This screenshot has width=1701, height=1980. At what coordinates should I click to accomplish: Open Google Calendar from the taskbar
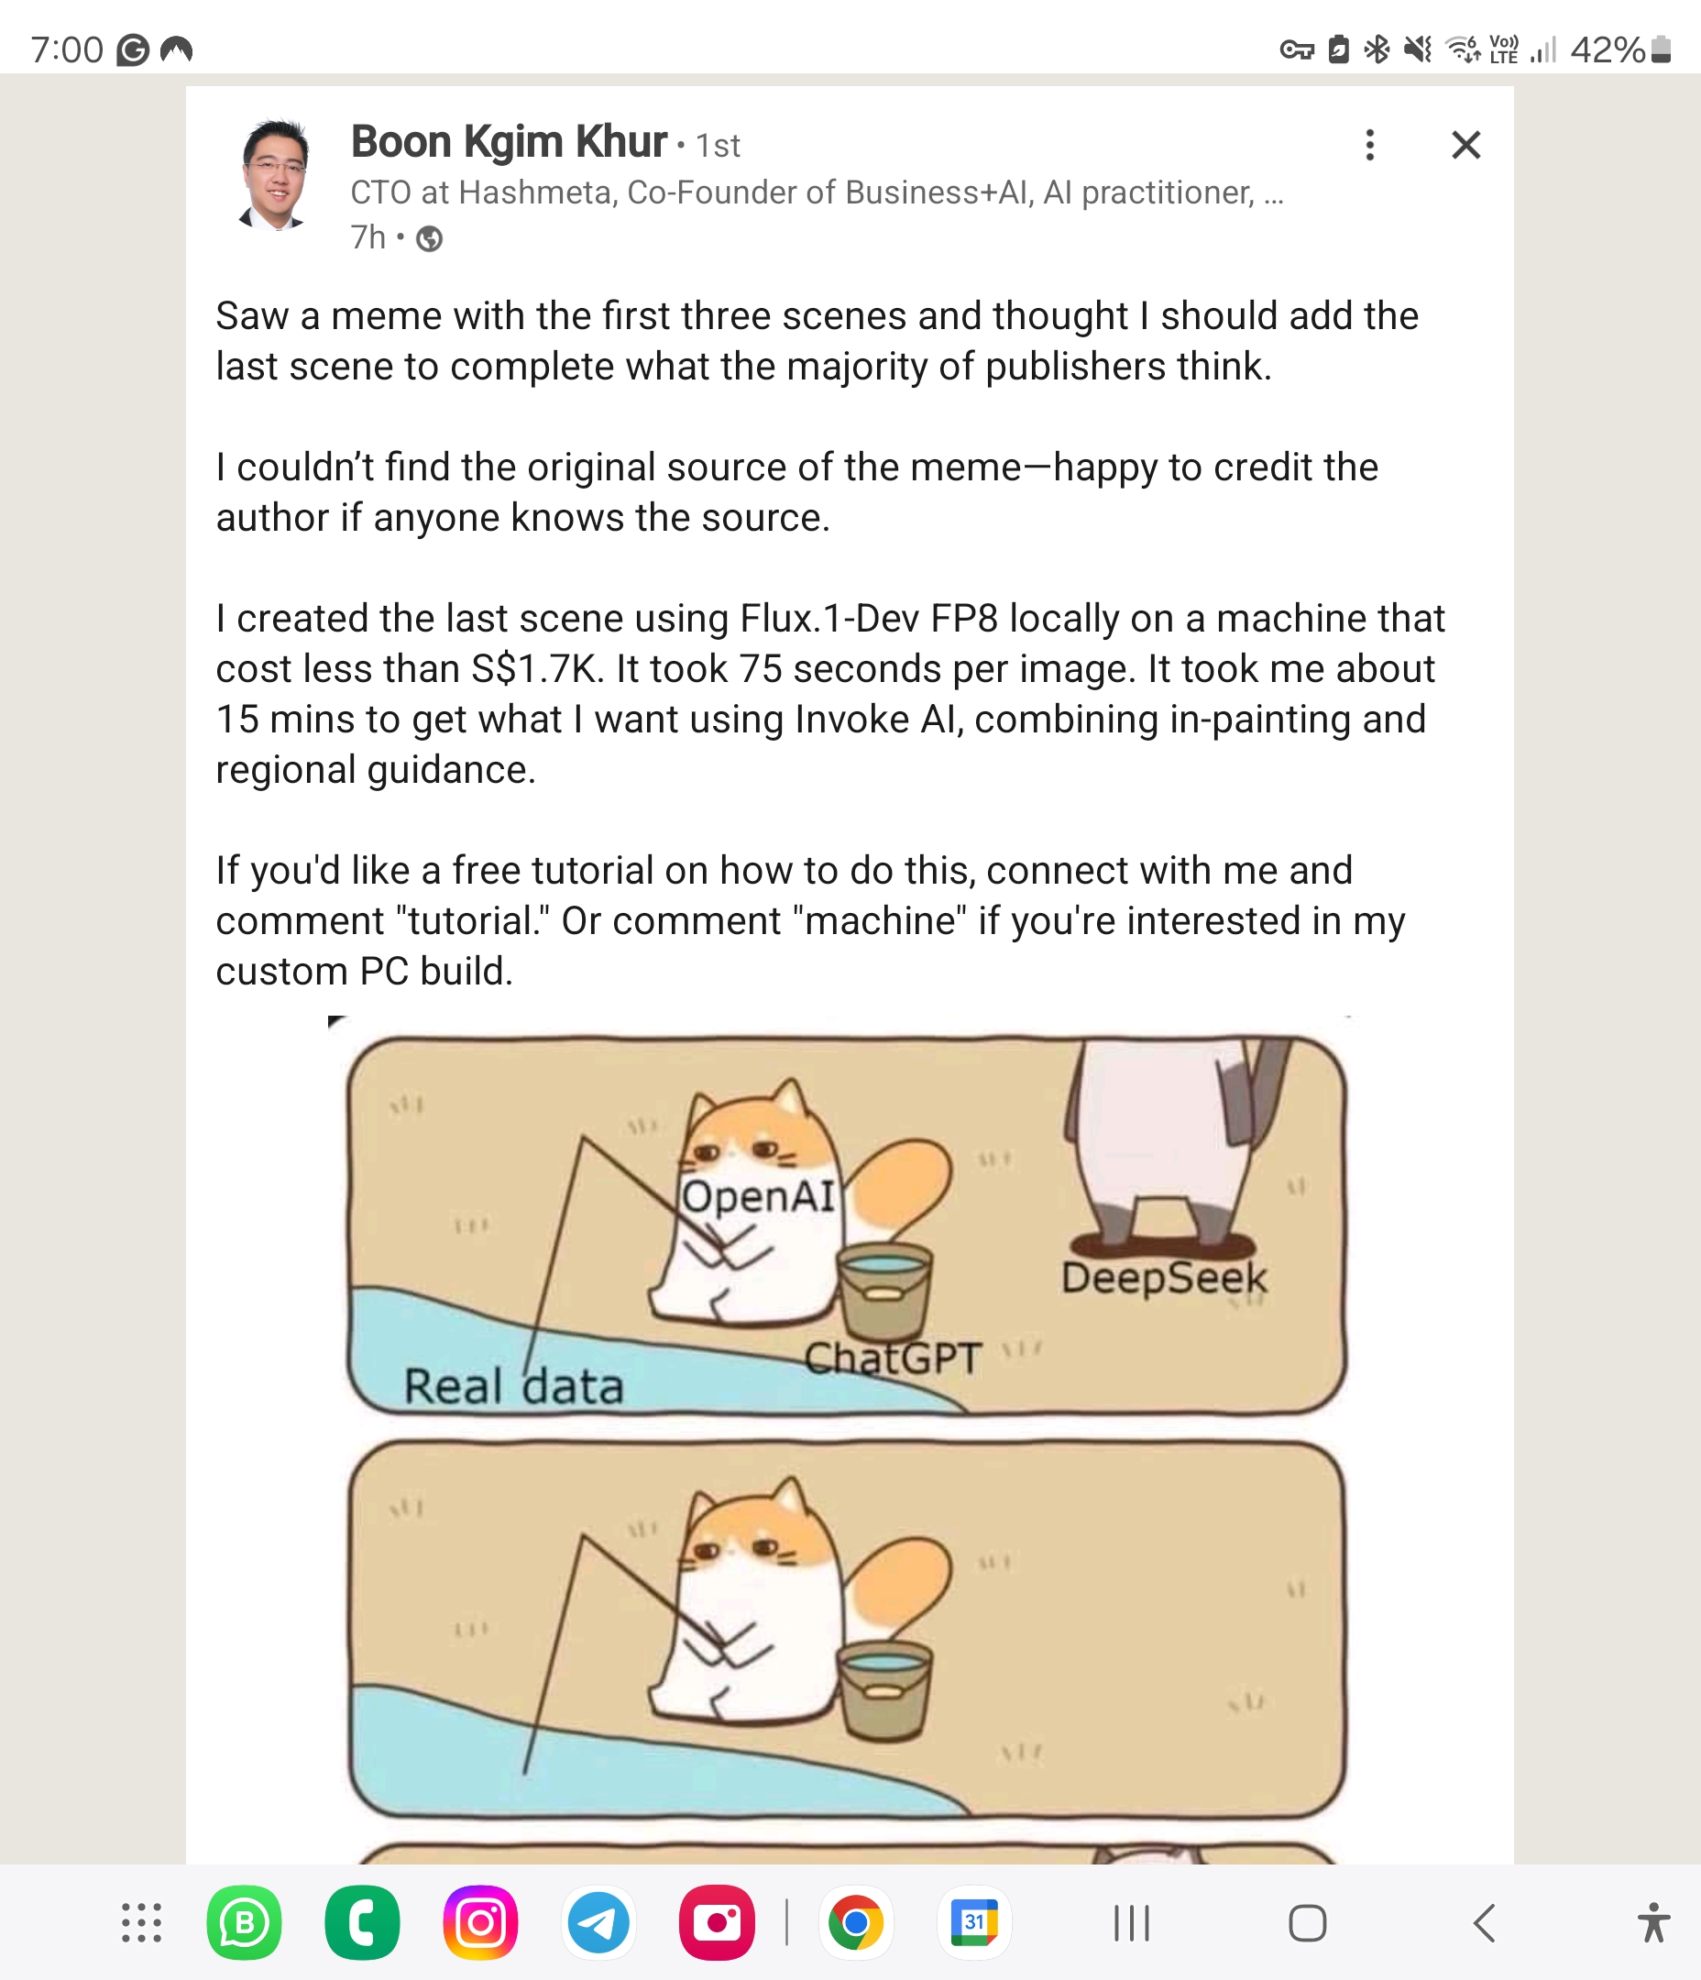tap(975, 1922)
